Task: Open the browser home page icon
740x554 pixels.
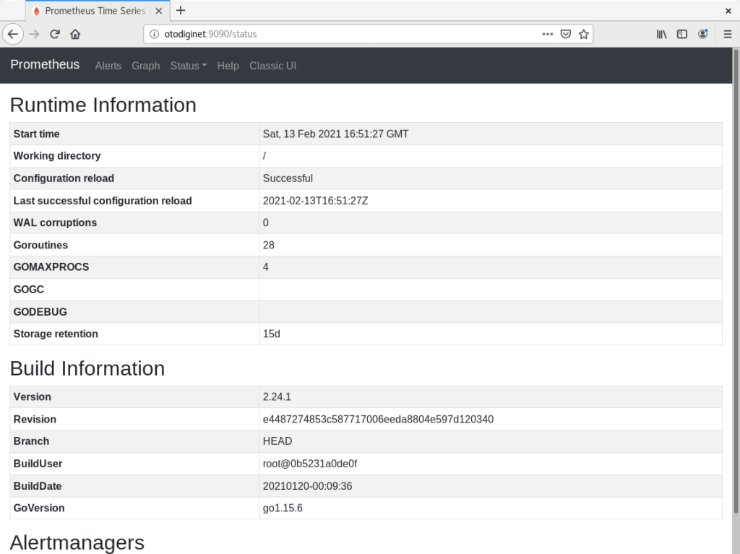Action: pyautogui.click(x=75, y=34)
